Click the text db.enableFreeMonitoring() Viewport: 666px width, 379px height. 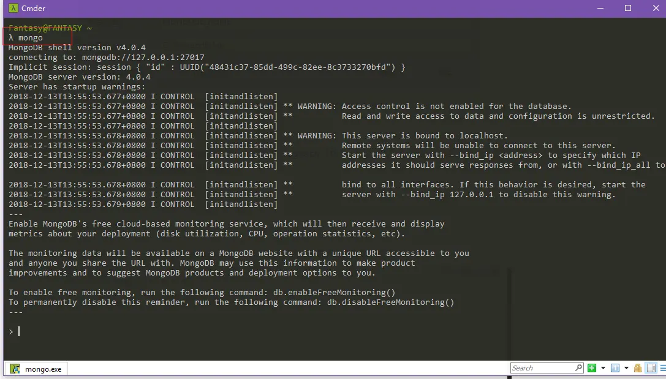tap(335, 293)
